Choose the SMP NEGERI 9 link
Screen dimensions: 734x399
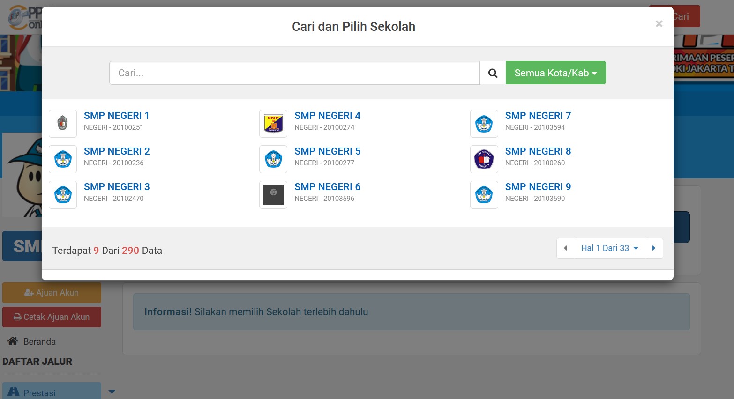click(538, 187)
